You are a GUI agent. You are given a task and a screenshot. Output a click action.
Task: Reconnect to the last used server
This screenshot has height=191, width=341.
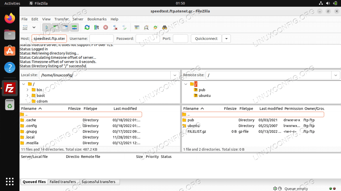[124, 27]
